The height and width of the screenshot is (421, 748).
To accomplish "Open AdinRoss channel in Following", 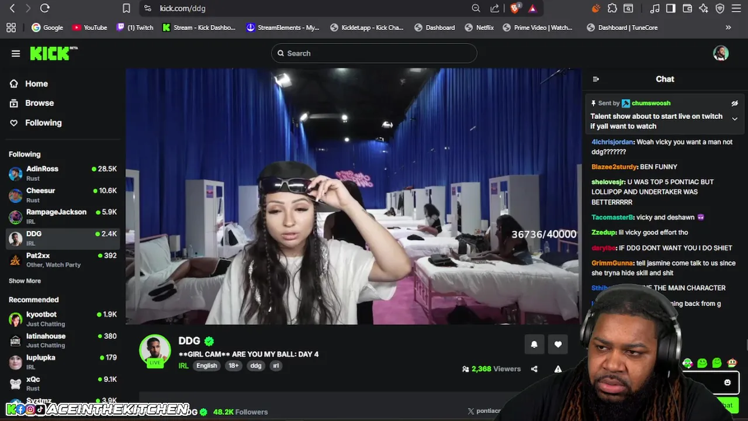I will pyautogui.click(x=63, y=173).
